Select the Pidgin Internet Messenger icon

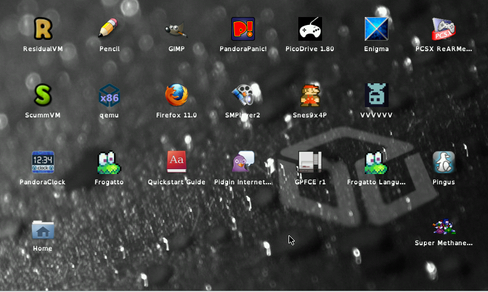[243, 162]
